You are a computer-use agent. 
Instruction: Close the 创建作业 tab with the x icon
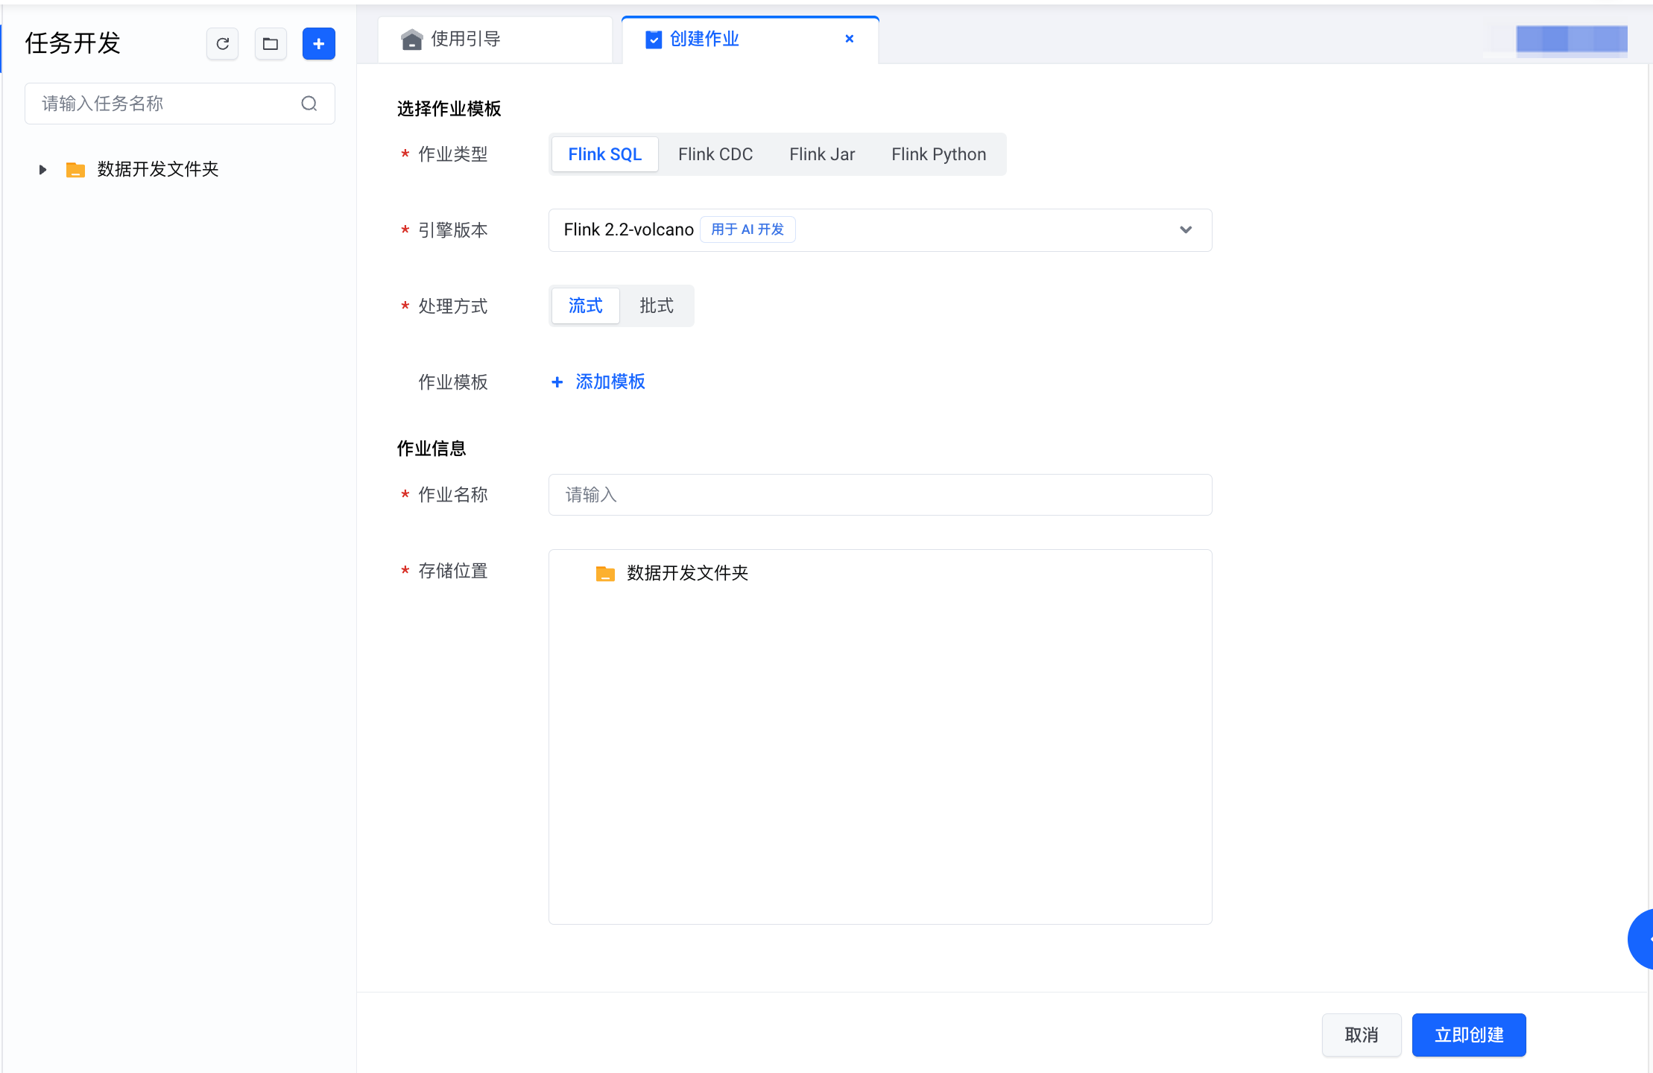coord(850,39)
